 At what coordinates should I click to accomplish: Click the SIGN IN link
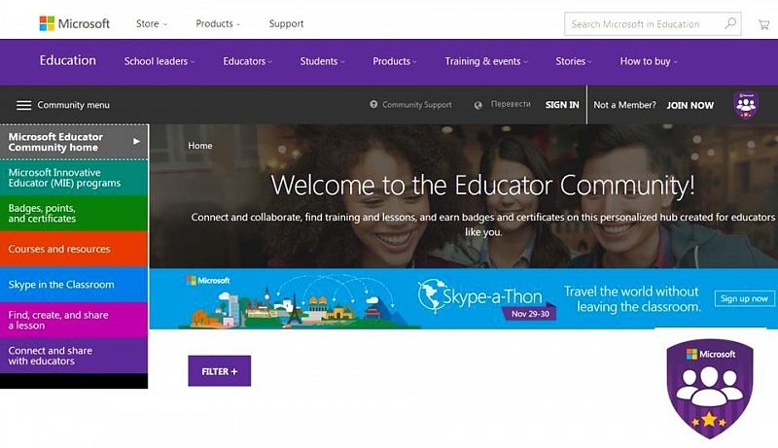pyautogui.click(x=562, y=105)
